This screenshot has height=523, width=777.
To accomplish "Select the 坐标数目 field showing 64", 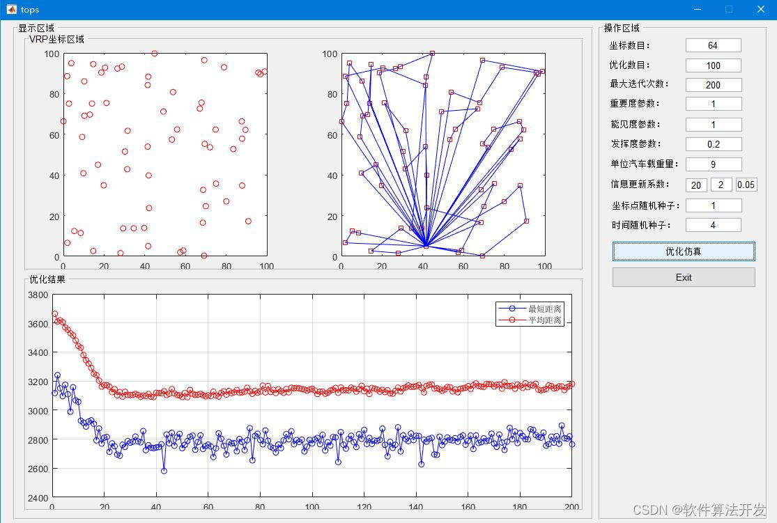I will pyautogui.click(x=713, y=45).
